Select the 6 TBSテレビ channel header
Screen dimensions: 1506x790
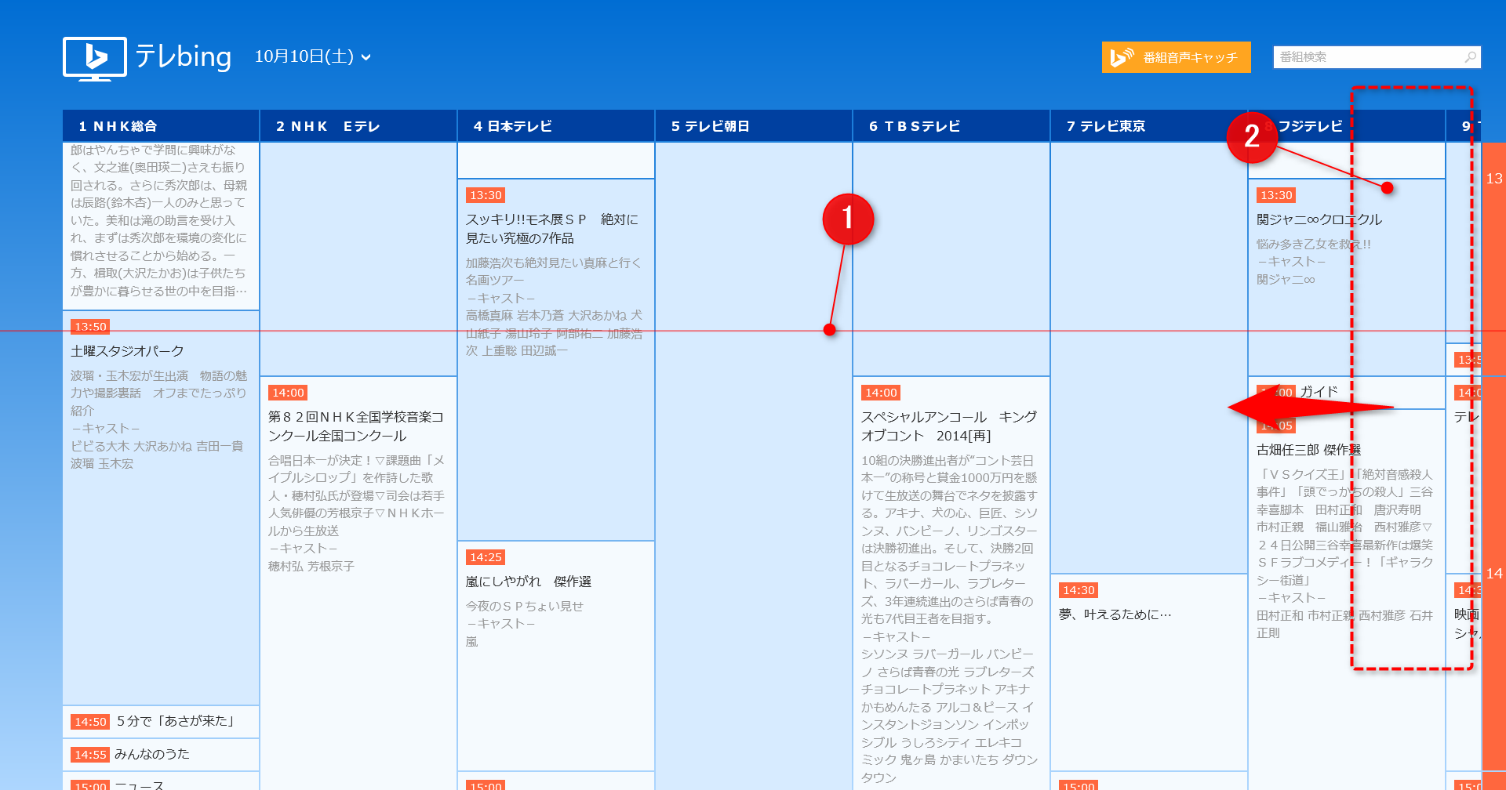[x=951, y=126]
